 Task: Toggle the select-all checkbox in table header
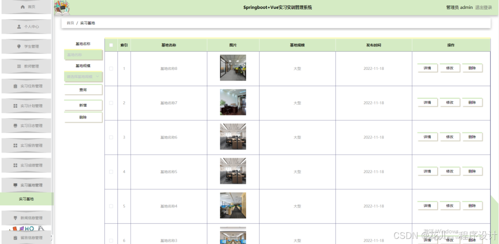(111, 45)
